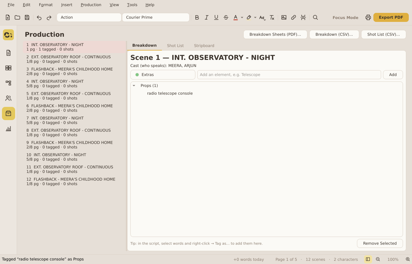This screenshot has width=412, height=264.
Task: Click the print icon
Action: pos(368,17)
